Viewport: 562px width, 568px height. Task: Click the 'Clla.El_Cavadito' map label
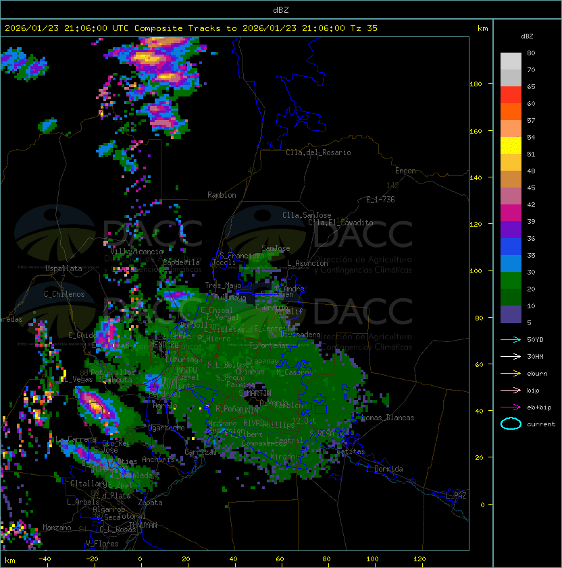pyautogui.click(x=340, y=223)
